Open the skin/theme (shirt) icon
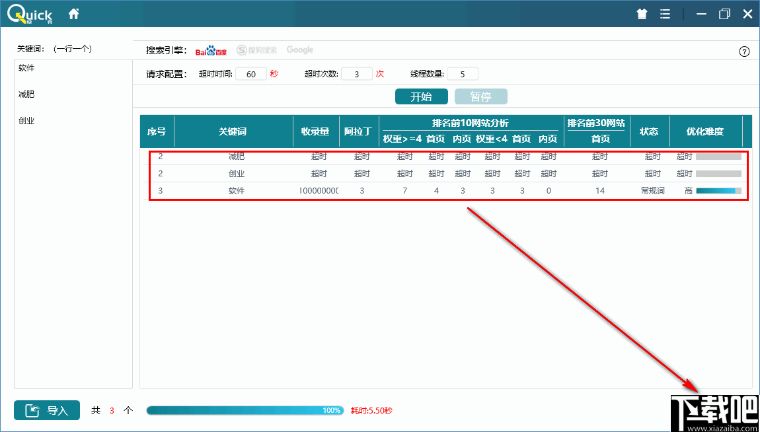This screenshot has width=760, height=432. (641, 13)
